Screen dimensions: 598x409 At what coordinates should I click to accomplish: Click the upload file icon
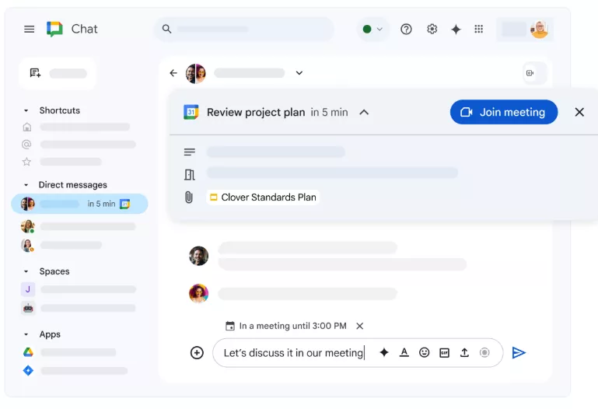tap(464, 352)
